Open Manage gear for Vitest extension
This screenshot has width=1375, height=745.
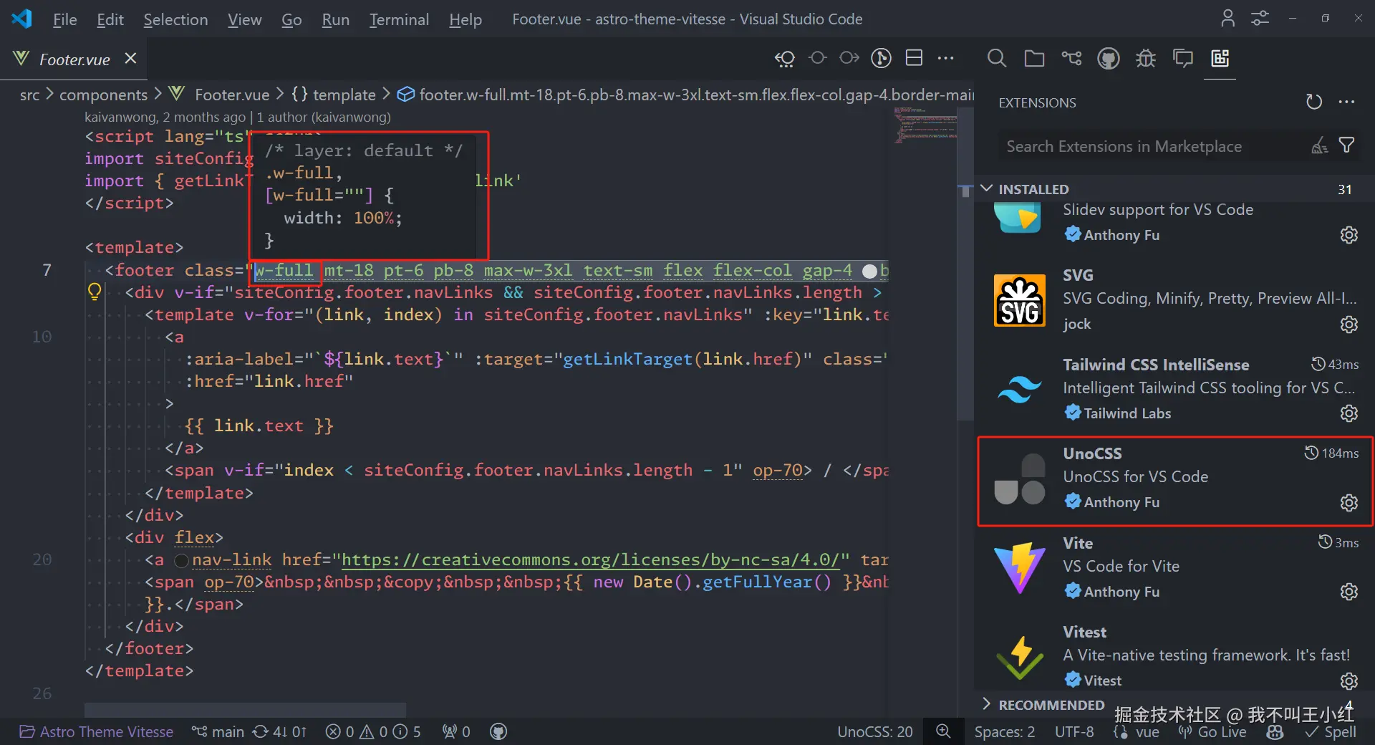[x=1349, y=681]
